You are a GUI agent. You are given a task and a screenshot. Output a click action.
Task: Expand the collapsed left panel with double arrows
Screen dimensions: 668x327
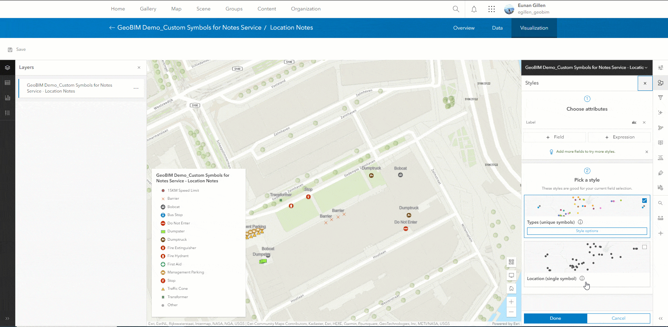pyautogui.click(x=7, y=318)
